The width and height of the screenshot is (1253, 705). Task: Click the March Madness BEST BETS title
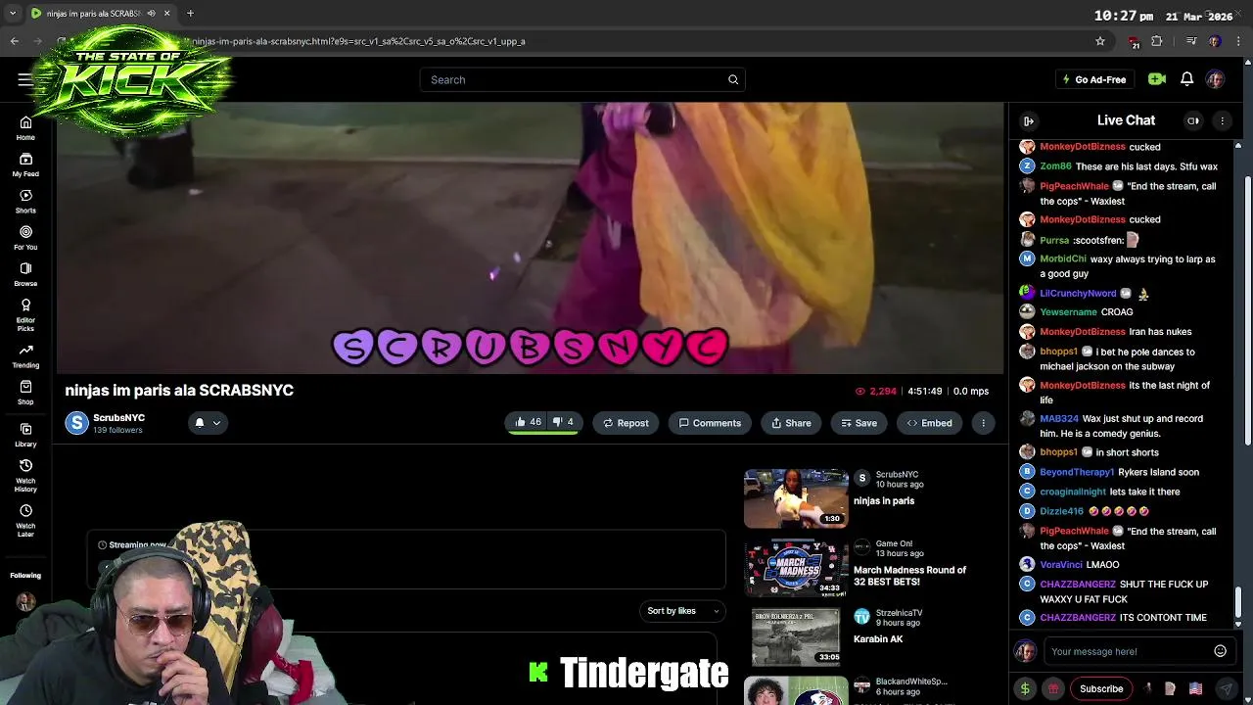[909, 576]
